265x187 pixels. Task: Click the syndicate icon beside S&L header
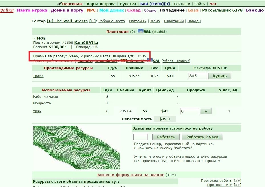point(140,31)
